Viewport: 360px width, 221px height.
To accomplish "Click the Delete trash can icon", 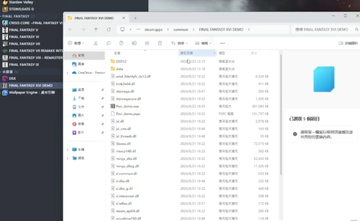I will pos(160,43).
